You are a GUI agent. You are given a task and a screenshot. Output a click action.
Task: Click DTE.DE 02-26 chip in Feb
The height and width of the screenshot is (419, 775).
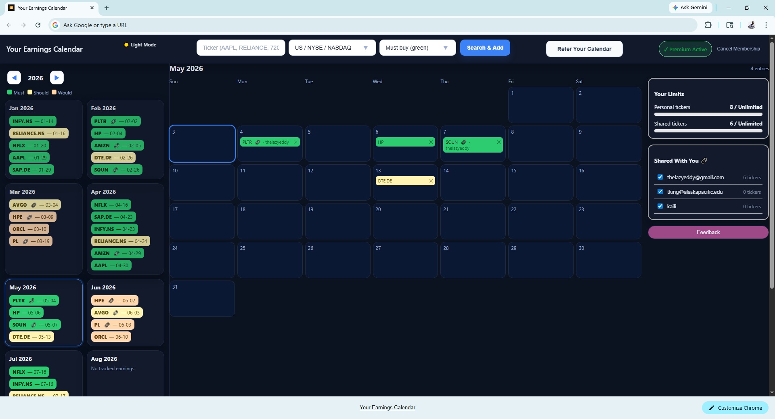click(113, 157)
